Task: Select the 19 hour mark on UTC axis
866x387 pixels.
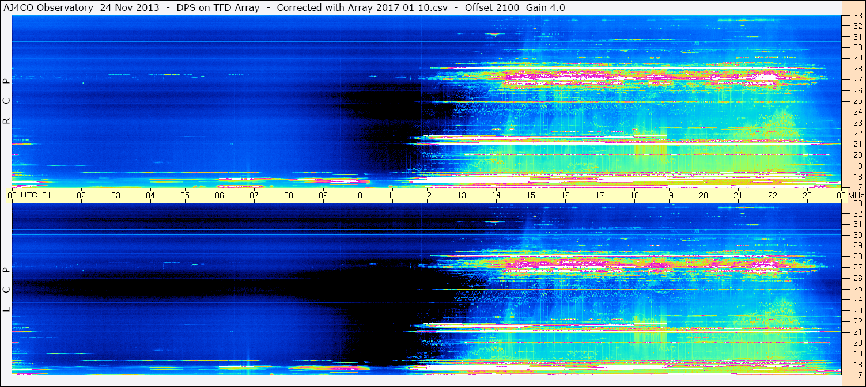Action: click(x=669, y=195)
